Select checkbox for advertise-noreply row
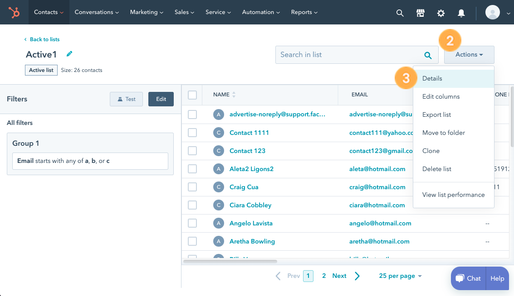514x296 pixels. coord(192,115)
